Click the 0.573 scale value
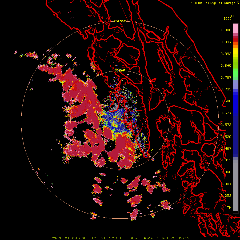The image size is (240, 240). [226, 125]
